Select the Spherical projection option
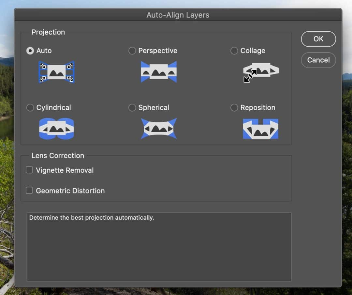 pyautogui.click(x=132, y=107)
